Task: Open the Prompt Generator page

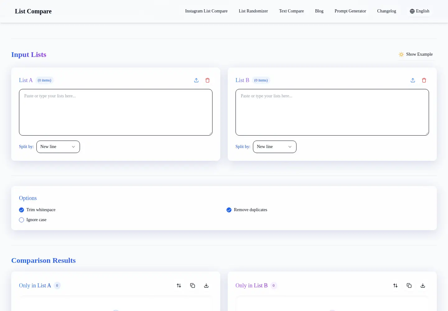Action: tap(350, 11)
